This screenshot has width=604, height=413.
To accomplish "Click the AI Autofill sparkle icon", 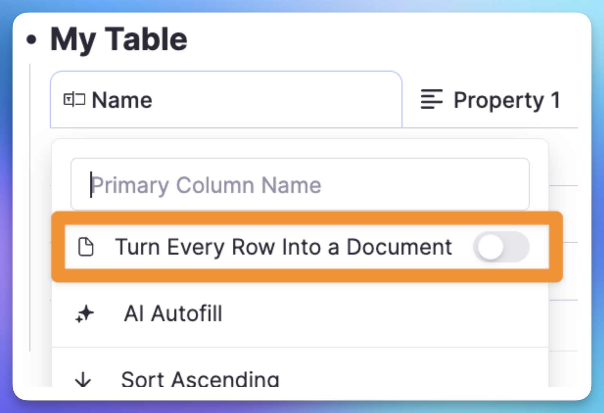I will click(x=85, y=314).
